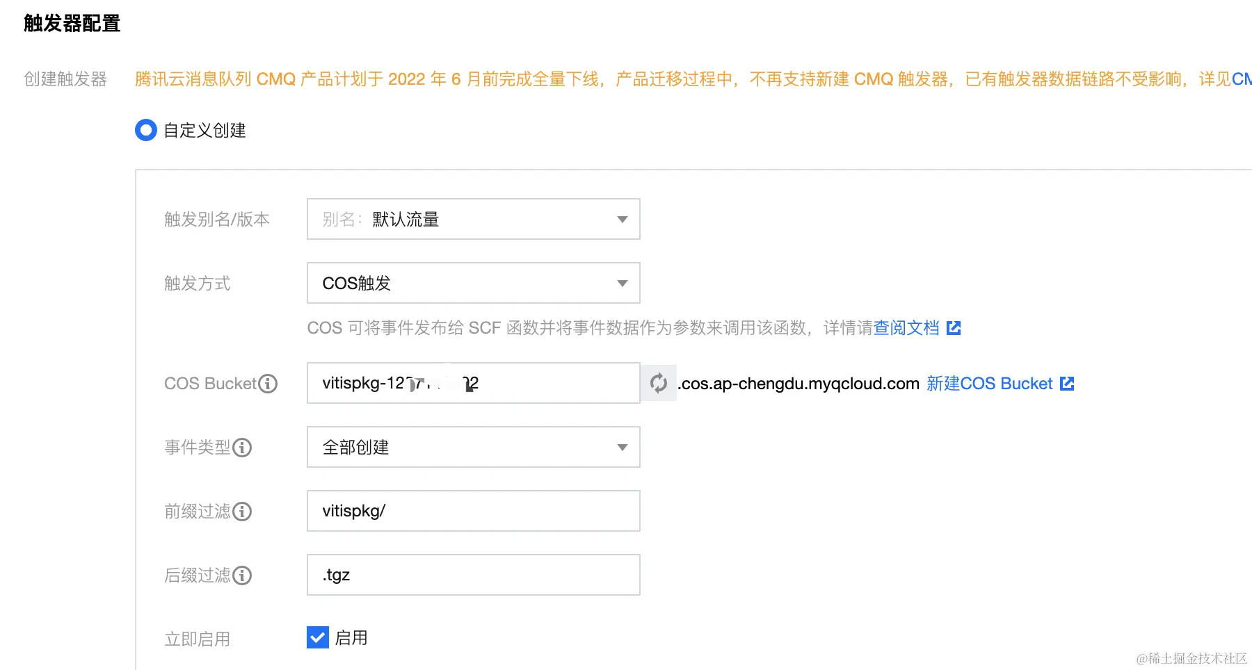Click the refresh icon next to COS Bucket

pyautogui.click(x=658, y=383)
